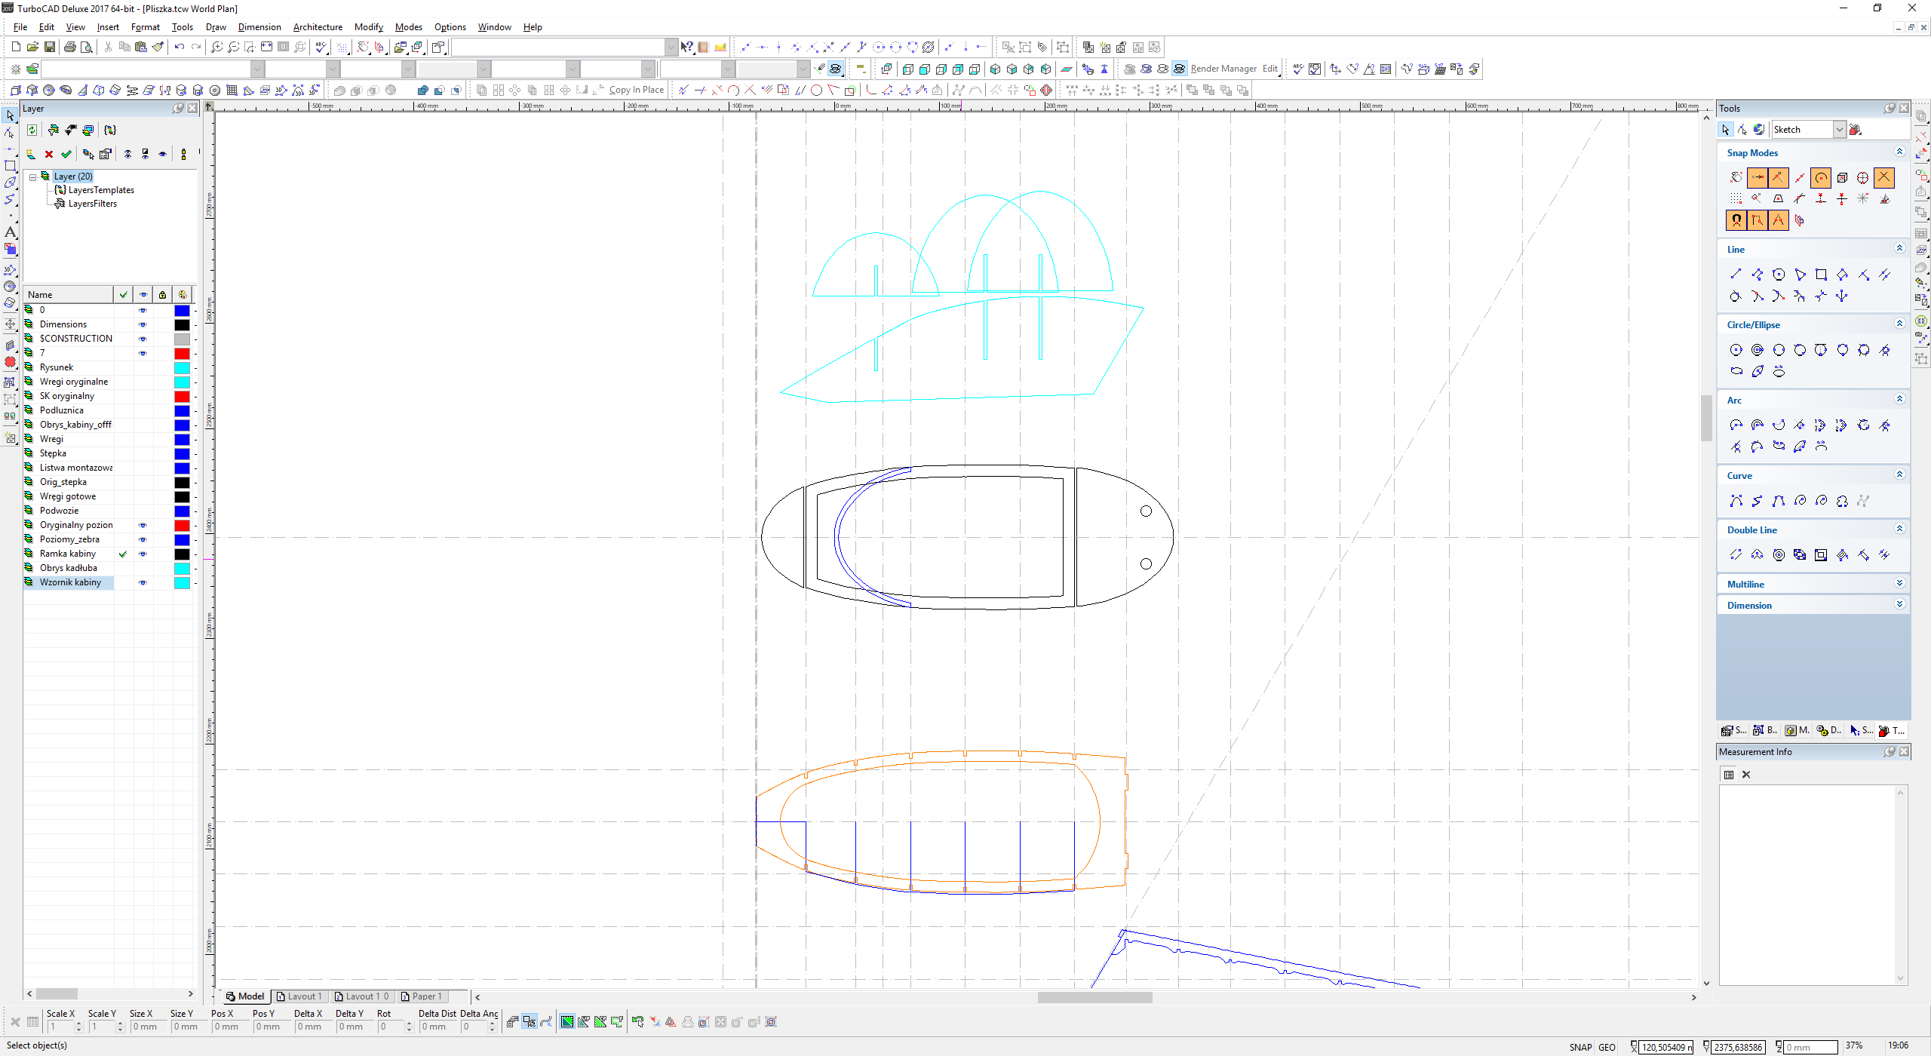Click the black color swatch of Orig_stepka layer
The height and width of the screenshot is (1056, 1931).
[182, 482]
